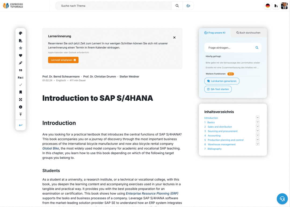Click the QA-Test starten button
Image resolution: width=290 pixels, height=207 pixels.
tap(218, 89)
